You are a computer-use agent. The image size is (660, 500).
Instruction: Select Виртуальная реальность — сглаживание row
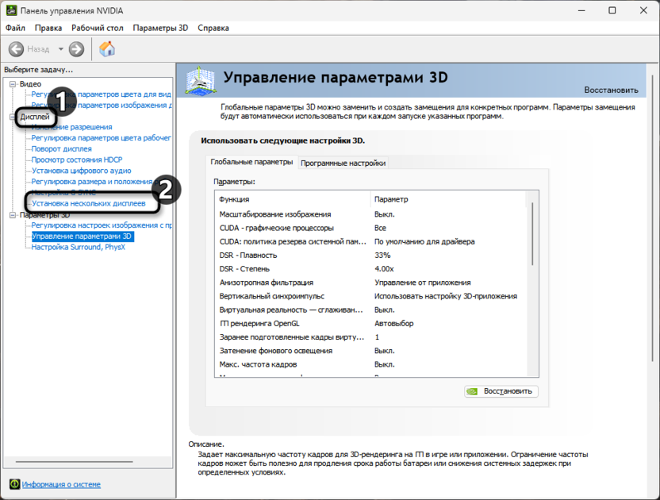372,310
